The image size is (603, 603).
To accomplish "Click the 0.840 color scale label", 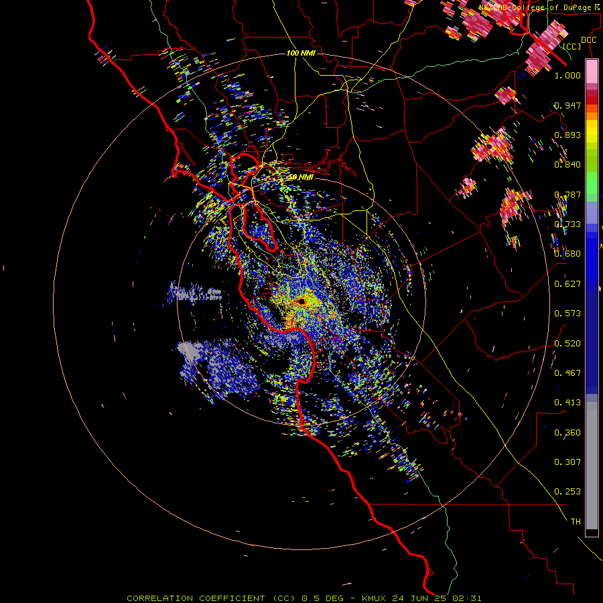I will coord(567,165).
